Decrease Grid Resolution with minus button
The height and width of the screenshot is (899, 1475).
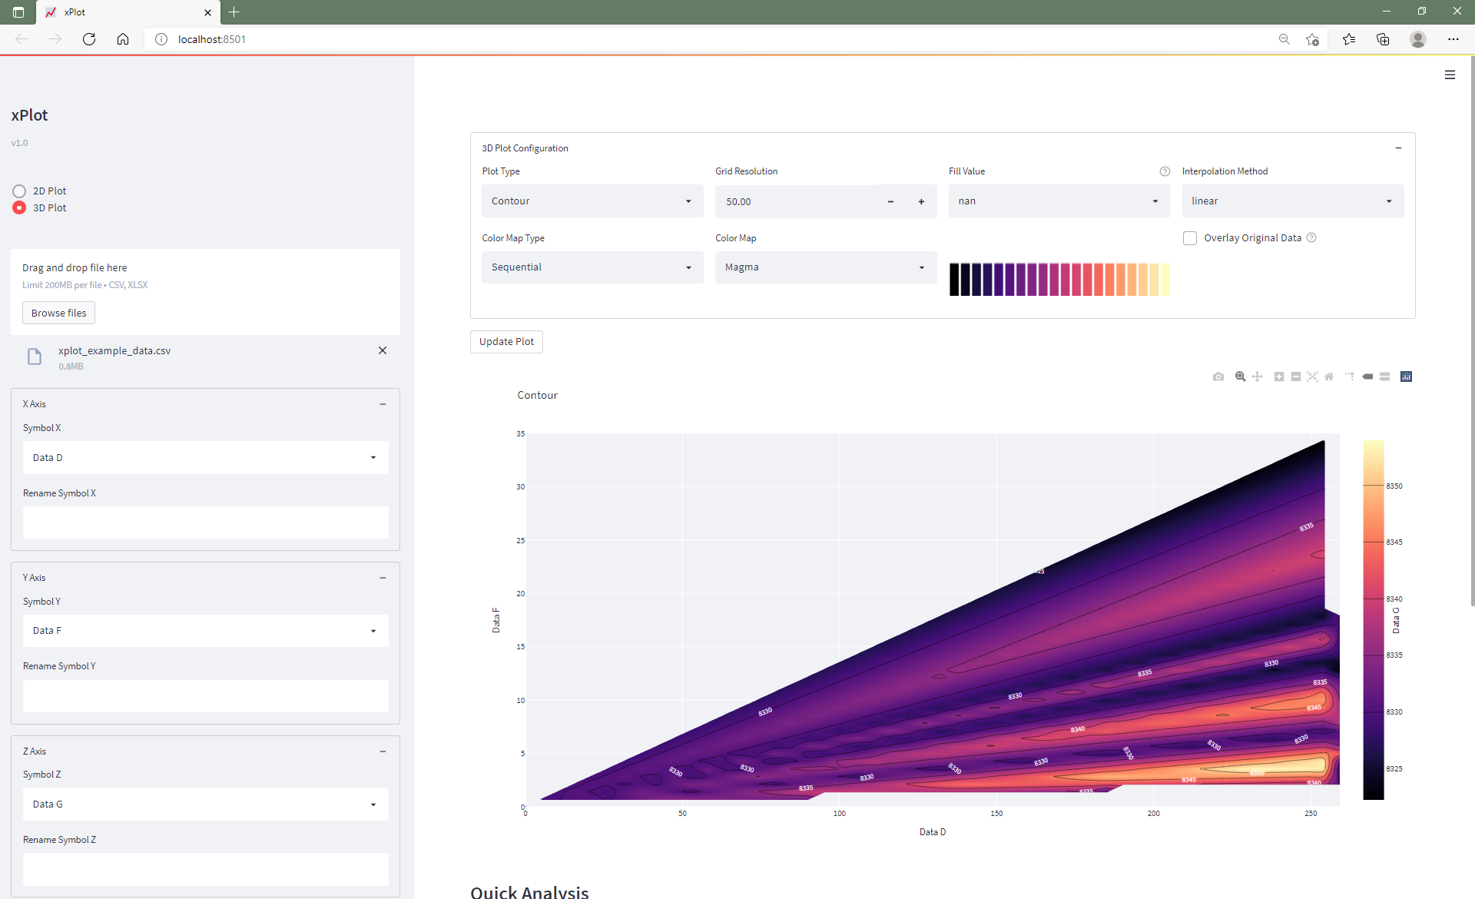tap(890, 201)
